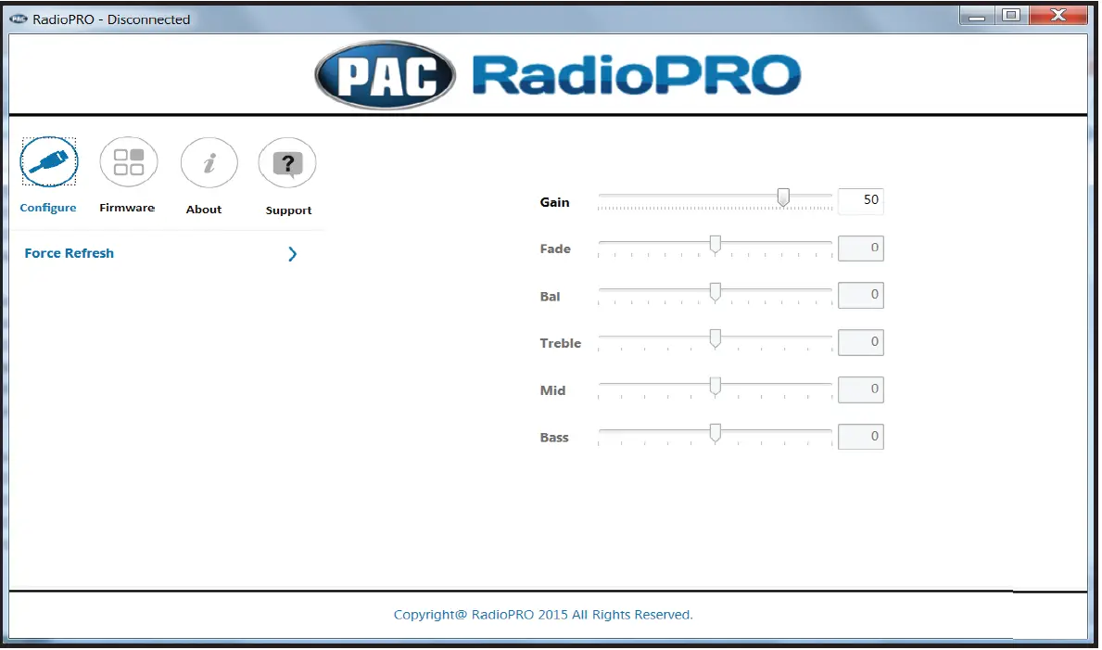Select the Configure plug icon
Image resolution: width=1102 pixels, height=650 pixels.
48,160
